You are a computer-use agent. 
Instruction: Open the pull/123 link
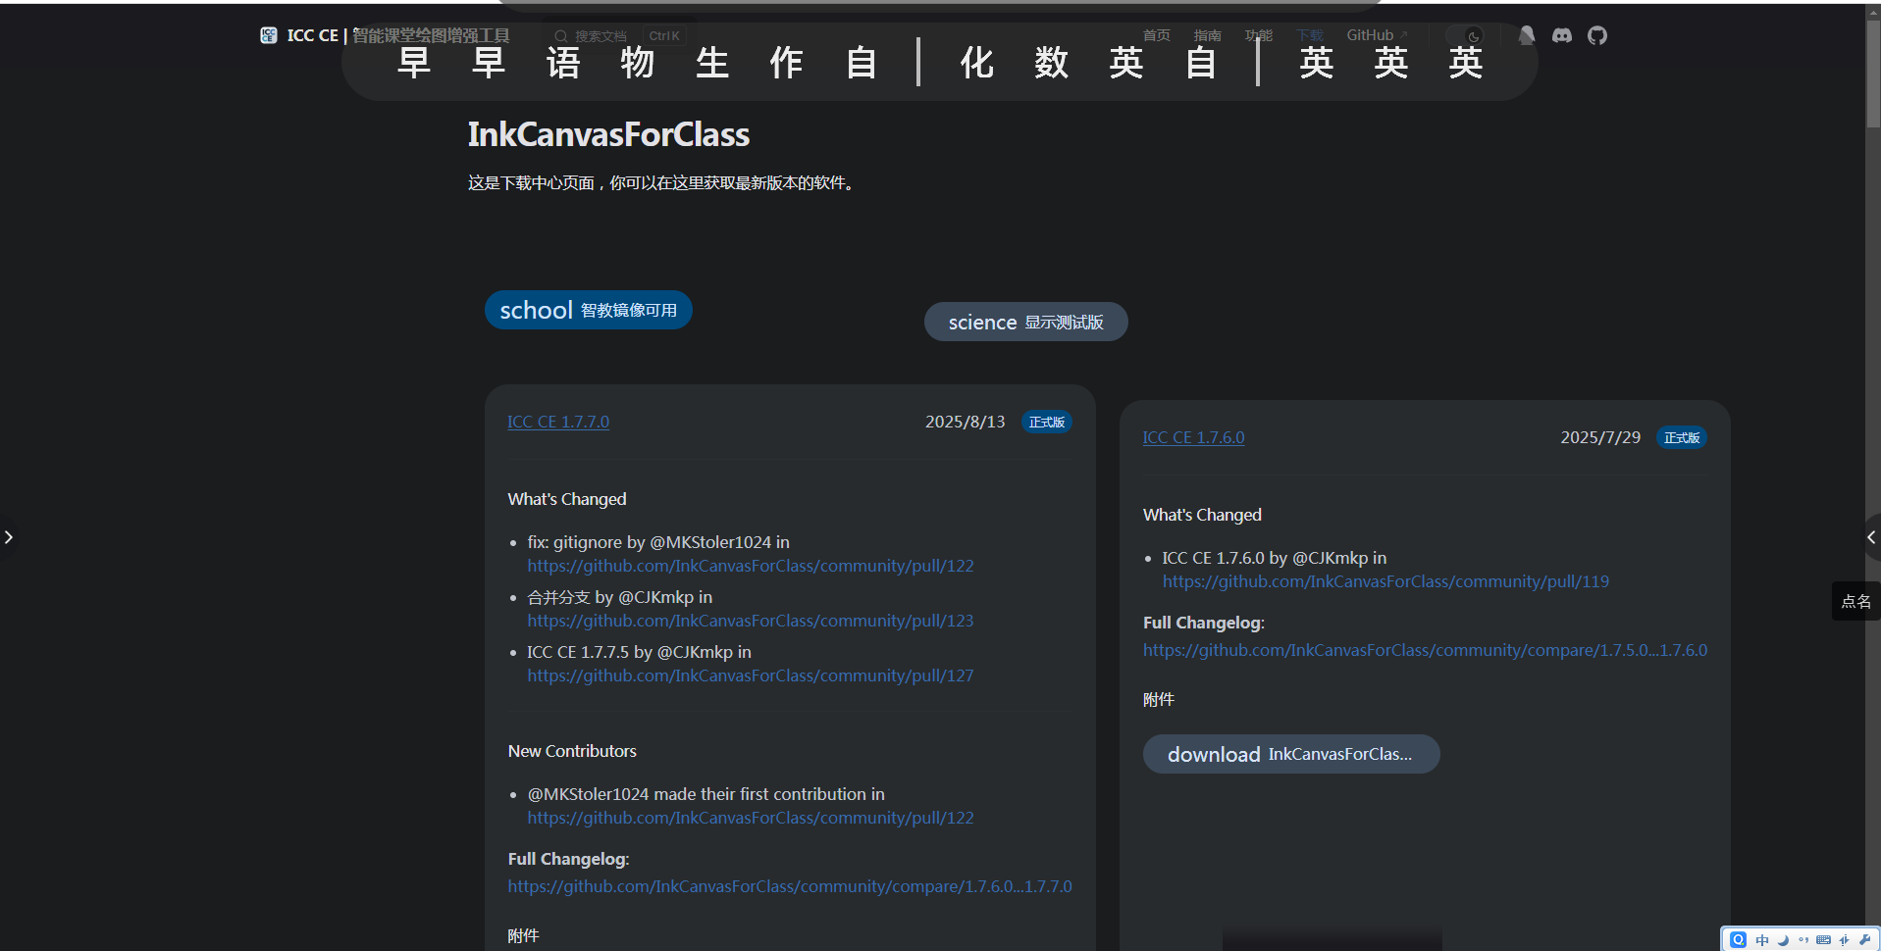[751, 621]
